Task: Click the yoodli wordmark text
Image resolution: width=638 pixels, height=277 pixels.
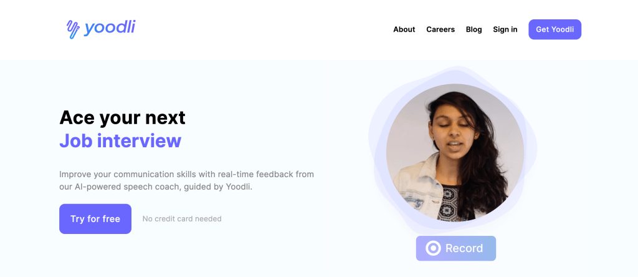Action: pos(110,27)
